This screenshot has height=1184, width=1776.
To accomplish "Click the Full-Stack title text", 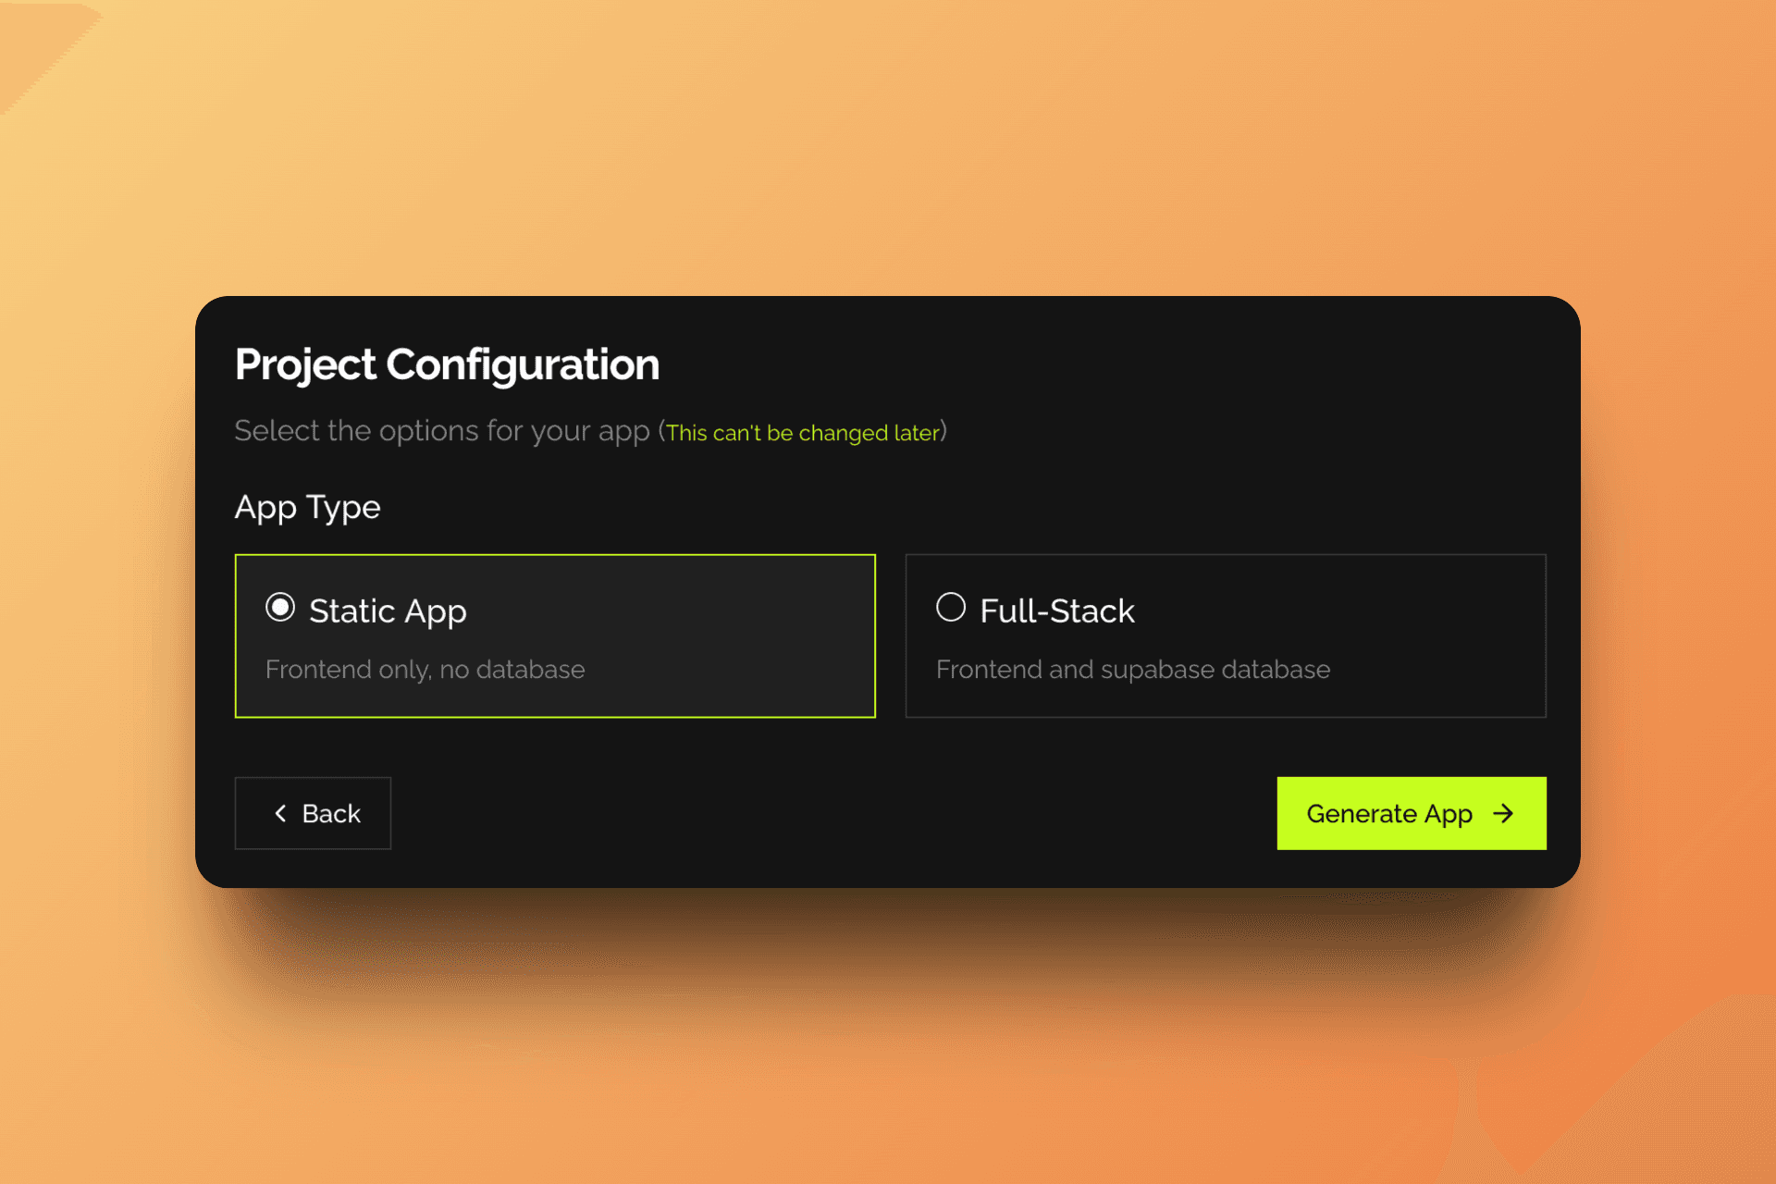I will [x=1056, y=610].
